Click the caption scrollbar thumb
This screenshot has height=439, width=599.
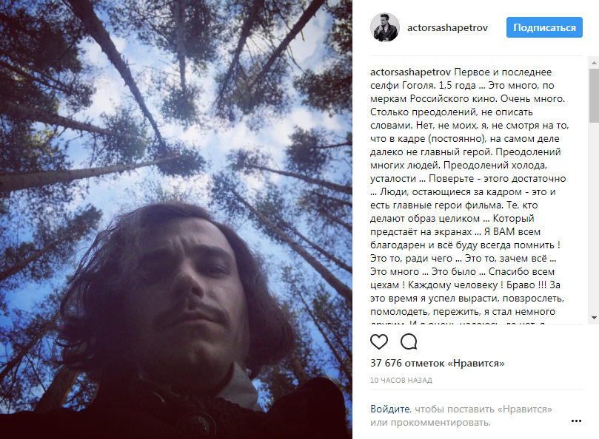click(594, 95)
